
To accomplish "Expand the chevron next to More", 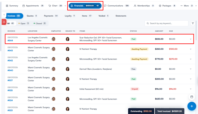I will point(196,6).
